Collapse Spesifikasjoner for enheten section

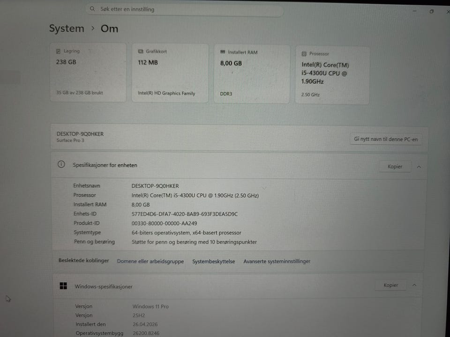pyautogui.click(x=419, y=167)
